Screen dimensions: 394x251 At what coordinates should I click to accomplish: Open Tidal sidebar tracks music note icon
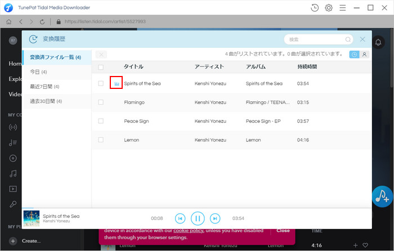pyautogui.click(x=13, y=173)
